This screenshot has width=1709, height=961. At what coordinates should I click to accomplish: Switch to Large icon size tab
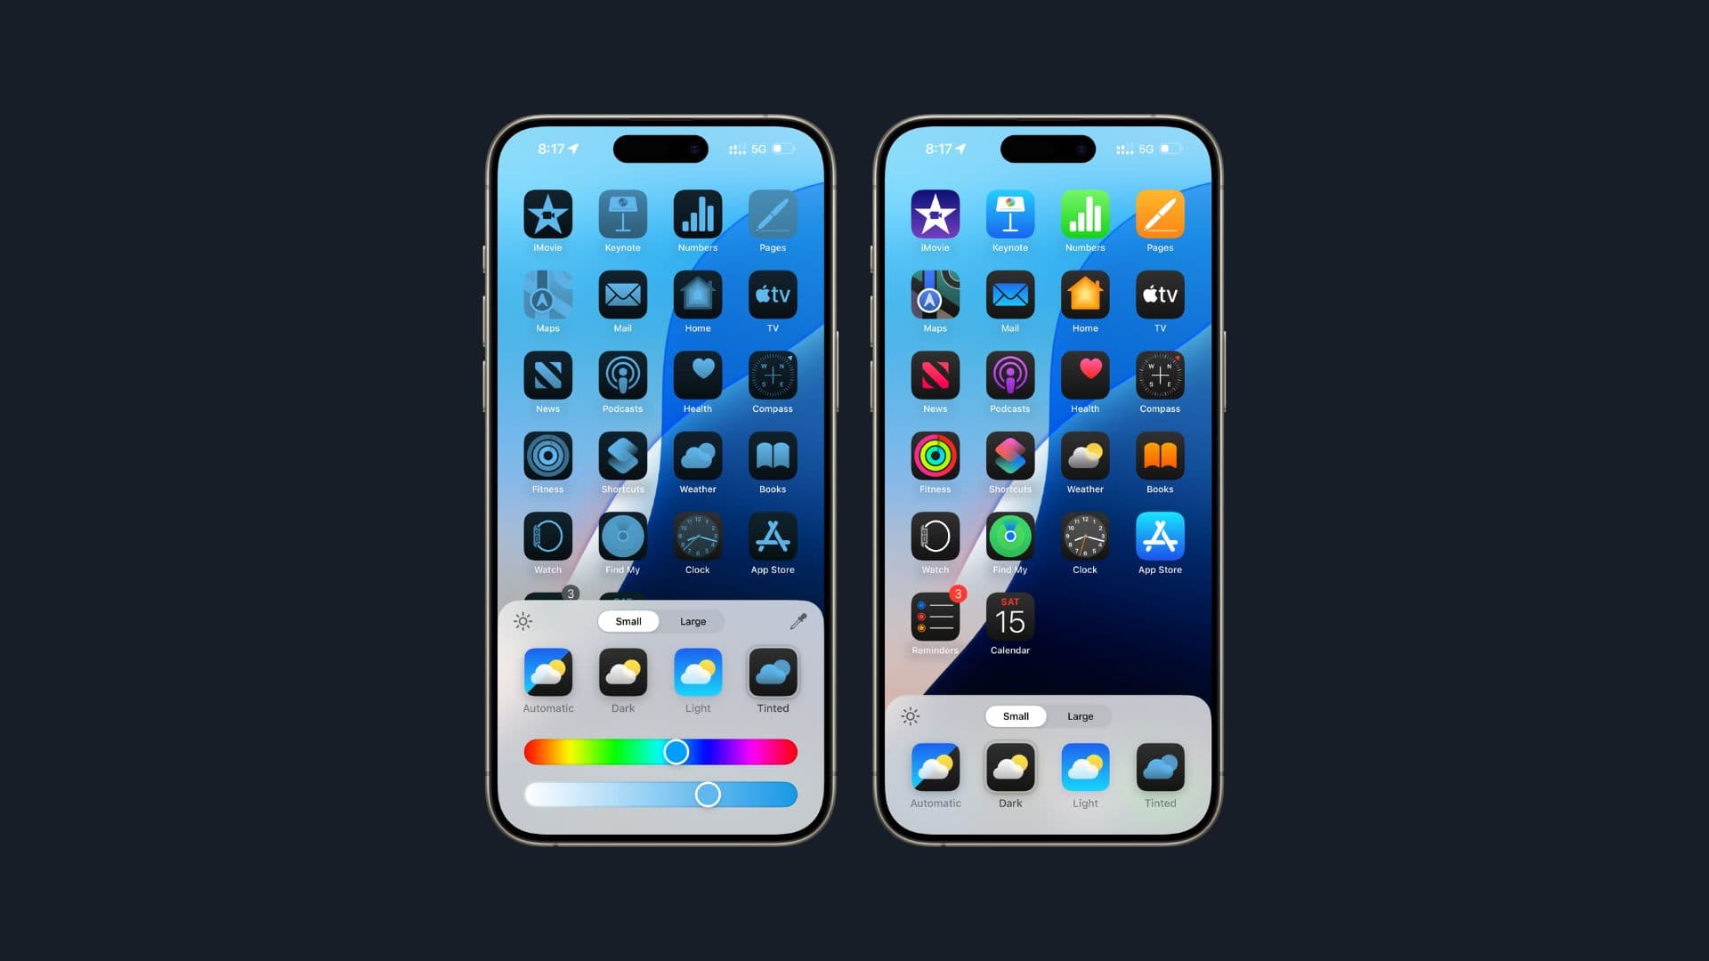click(693, 621)
